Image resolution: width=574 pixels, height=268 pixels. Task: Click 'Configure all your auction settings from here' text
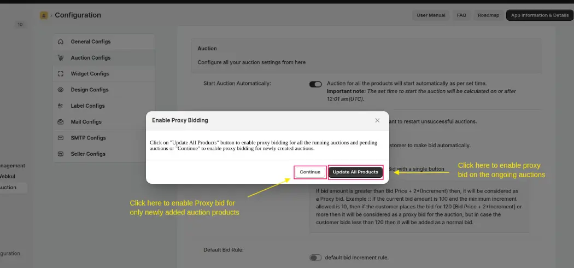point(251,62)
